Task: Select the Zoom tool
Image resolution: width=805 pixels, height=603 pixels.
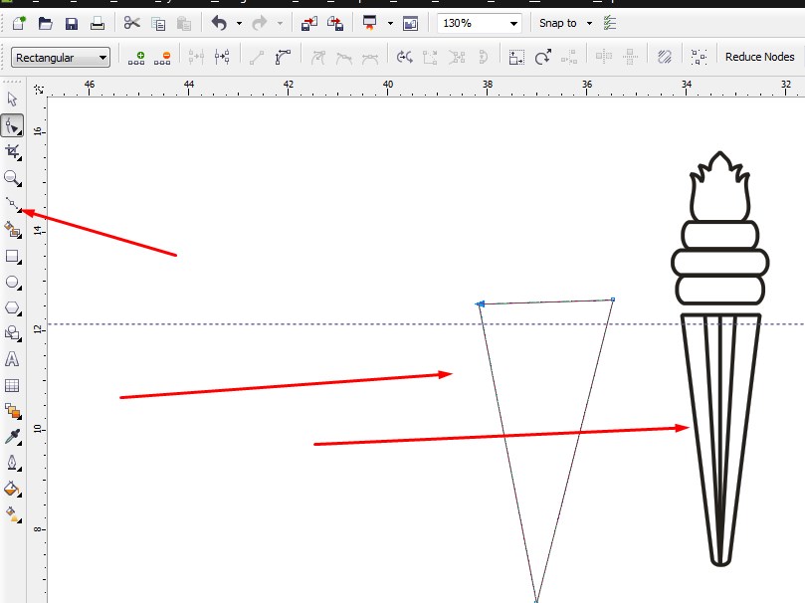Action: 13,177
